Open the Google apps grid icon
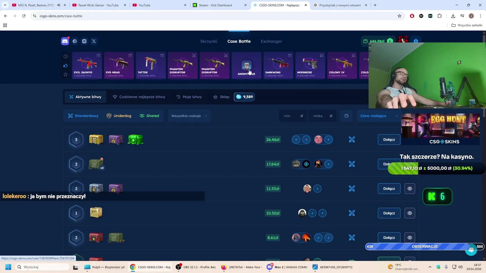The height and width of the screenshot is (273, 486). point(5,25)
